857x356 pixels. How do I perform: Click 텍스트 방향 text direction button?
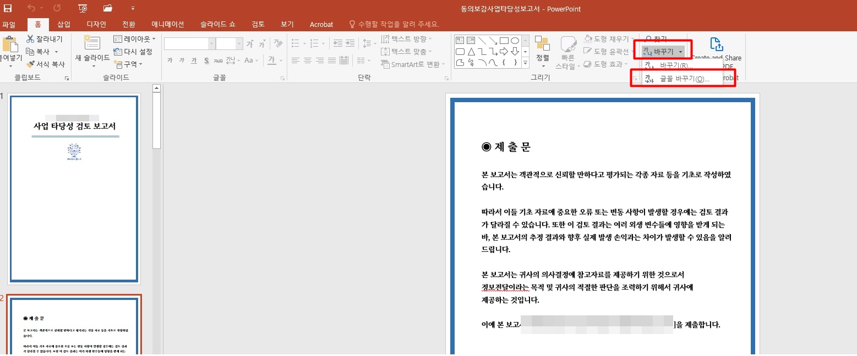407,38
